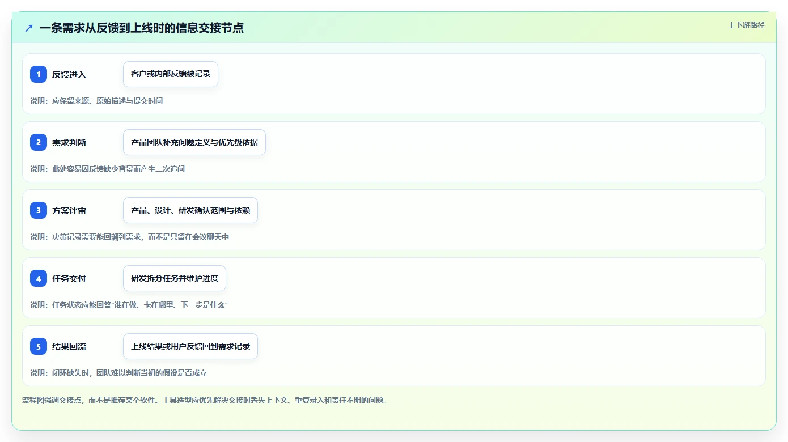Click the 上下游路径 label in the header
788x442 pixels.
pyautogui.click(x=746, y=25)
